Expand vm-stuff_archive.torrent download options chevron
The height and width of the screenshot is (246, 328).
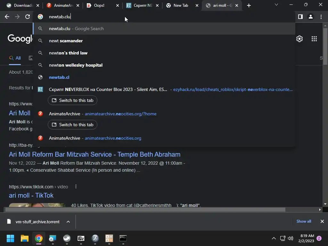[x=68, y=222]
